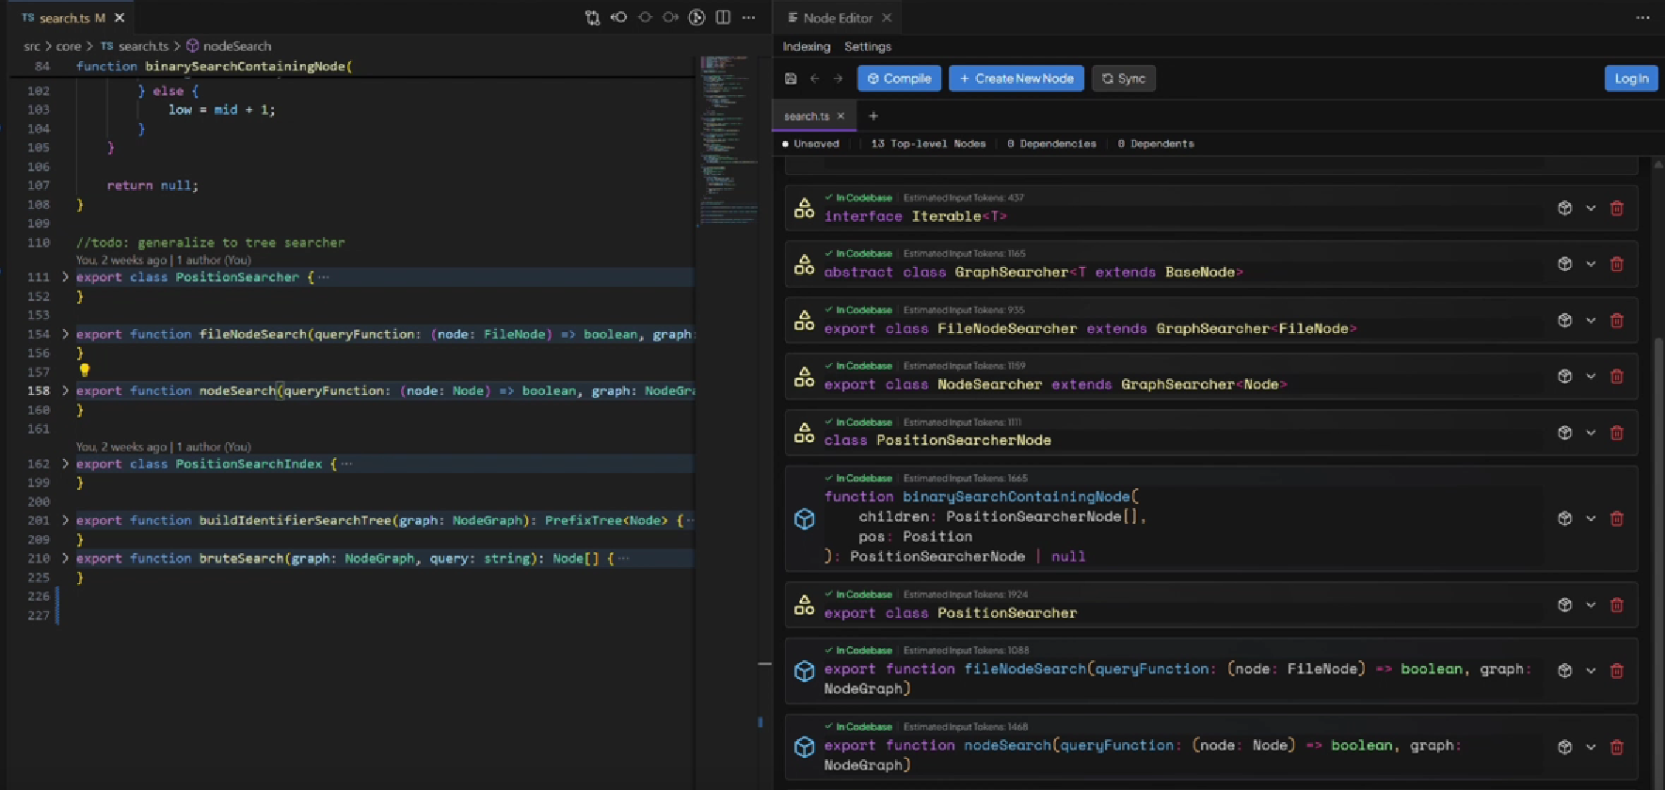Delete the nodeSearch function node

point(1616,748)
